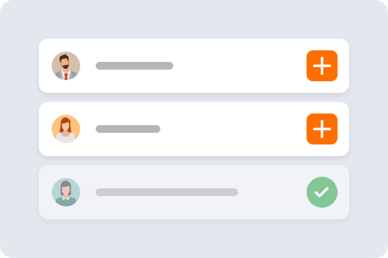The height and width of the screenshot is (258, 388).
Task: Click the green checkmark circle icon
Action: [321, 192]
